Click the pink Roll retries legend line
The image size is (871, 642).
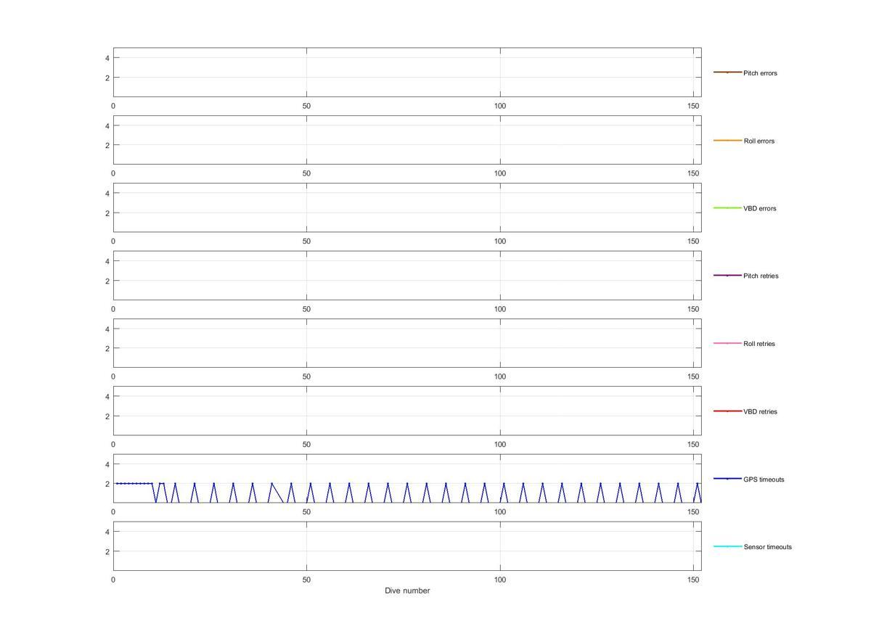(727, 343)
